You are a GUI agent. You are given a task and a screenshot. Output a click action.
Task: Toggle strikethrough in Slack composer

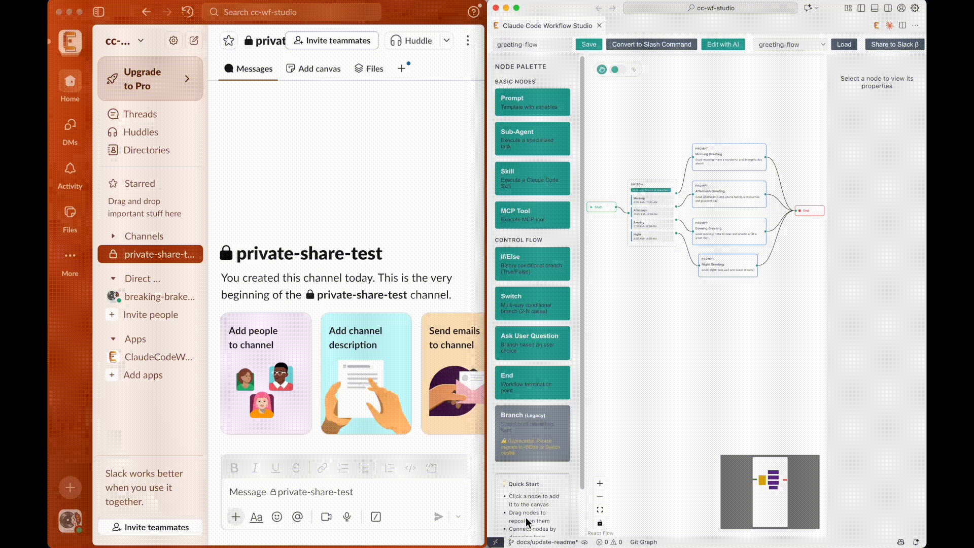pos(296,468)
